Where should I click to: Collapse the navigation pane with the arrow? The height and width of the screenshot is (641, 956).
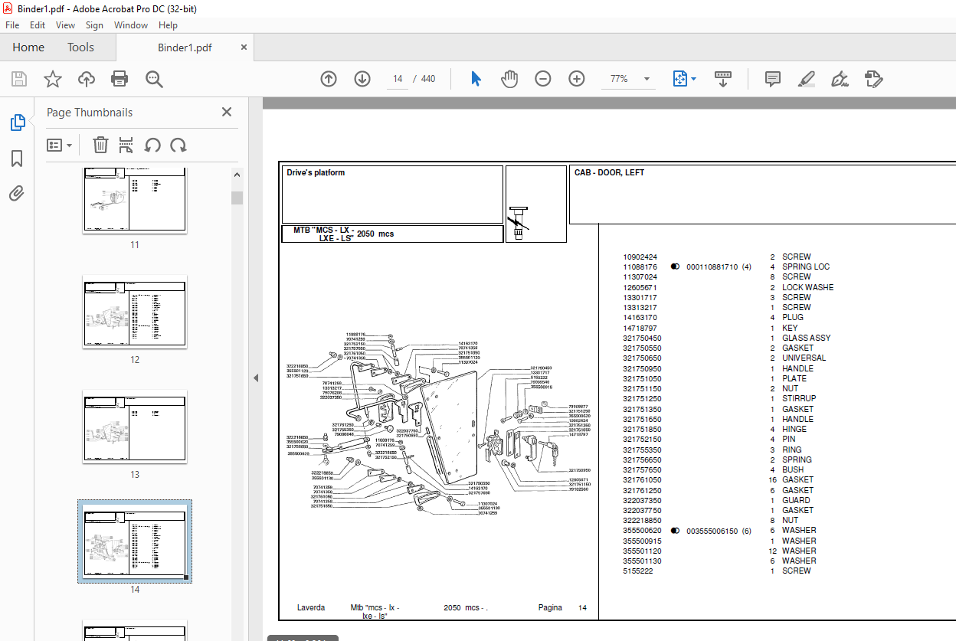tap(257, 378)
